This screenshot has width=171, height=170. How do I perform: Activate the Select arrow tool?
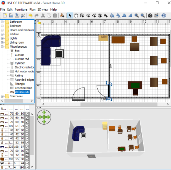(70, 16)
